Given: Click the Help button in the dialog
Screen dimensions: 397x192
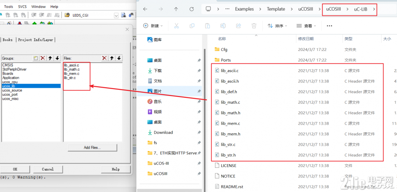Looking at the screenshot, I should [116, 169].
